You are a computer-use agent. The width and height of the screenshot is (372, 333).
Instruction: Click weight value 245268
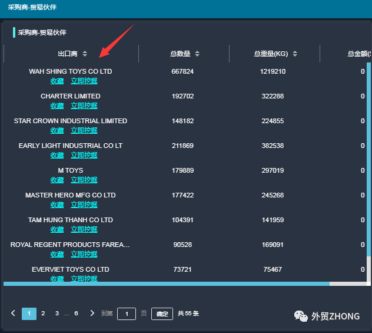(273, 195)
